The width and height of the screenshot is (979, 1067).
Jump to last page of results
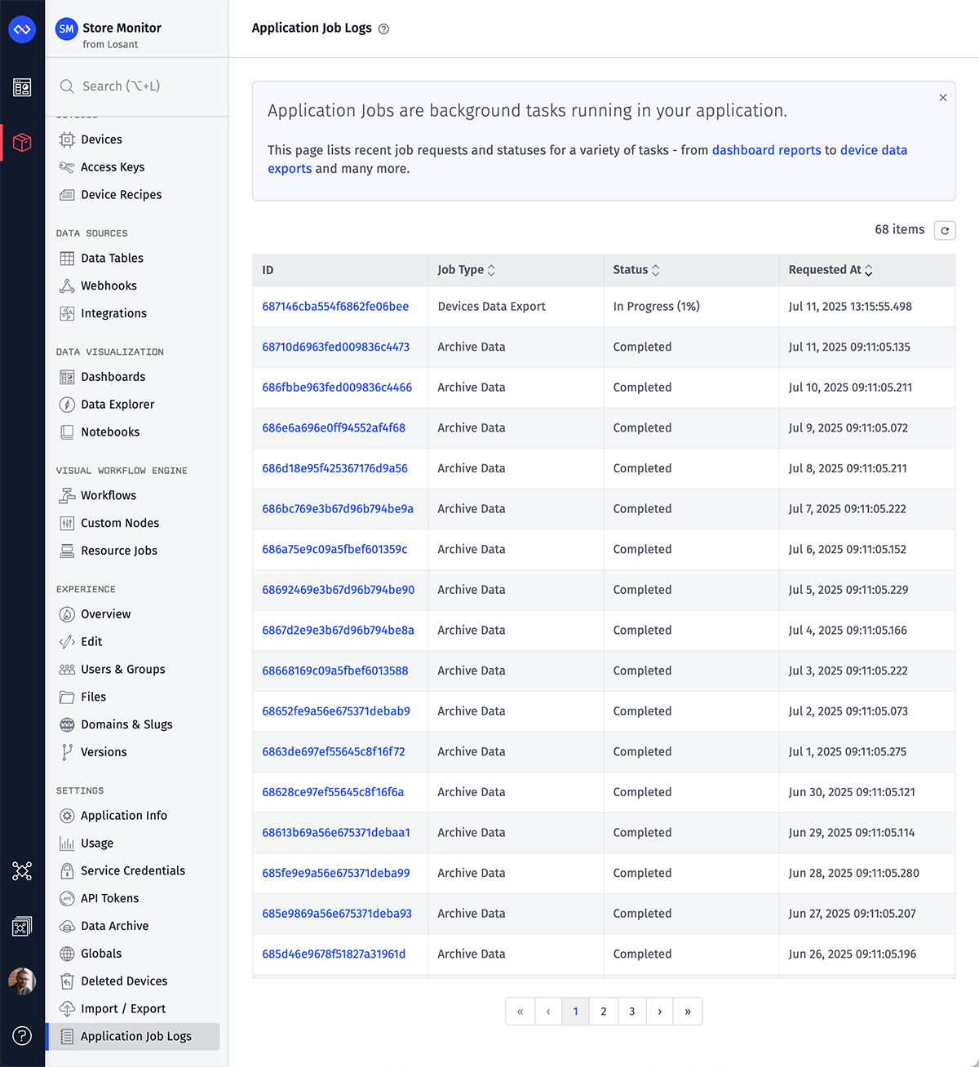(x=688, y=1012)
